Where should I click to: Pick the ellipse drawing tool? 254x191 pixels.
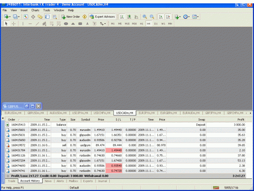pyautogui.click(x=66, y=24)
